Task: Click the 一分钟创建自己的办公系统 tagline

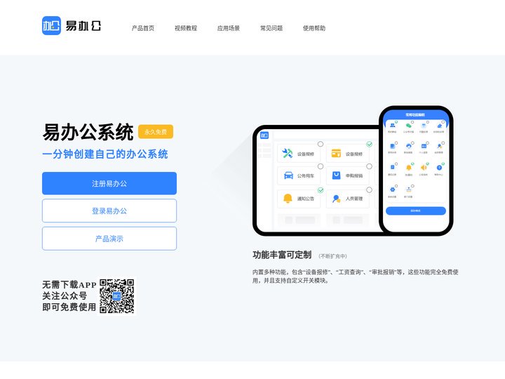Action: point(105,154)
